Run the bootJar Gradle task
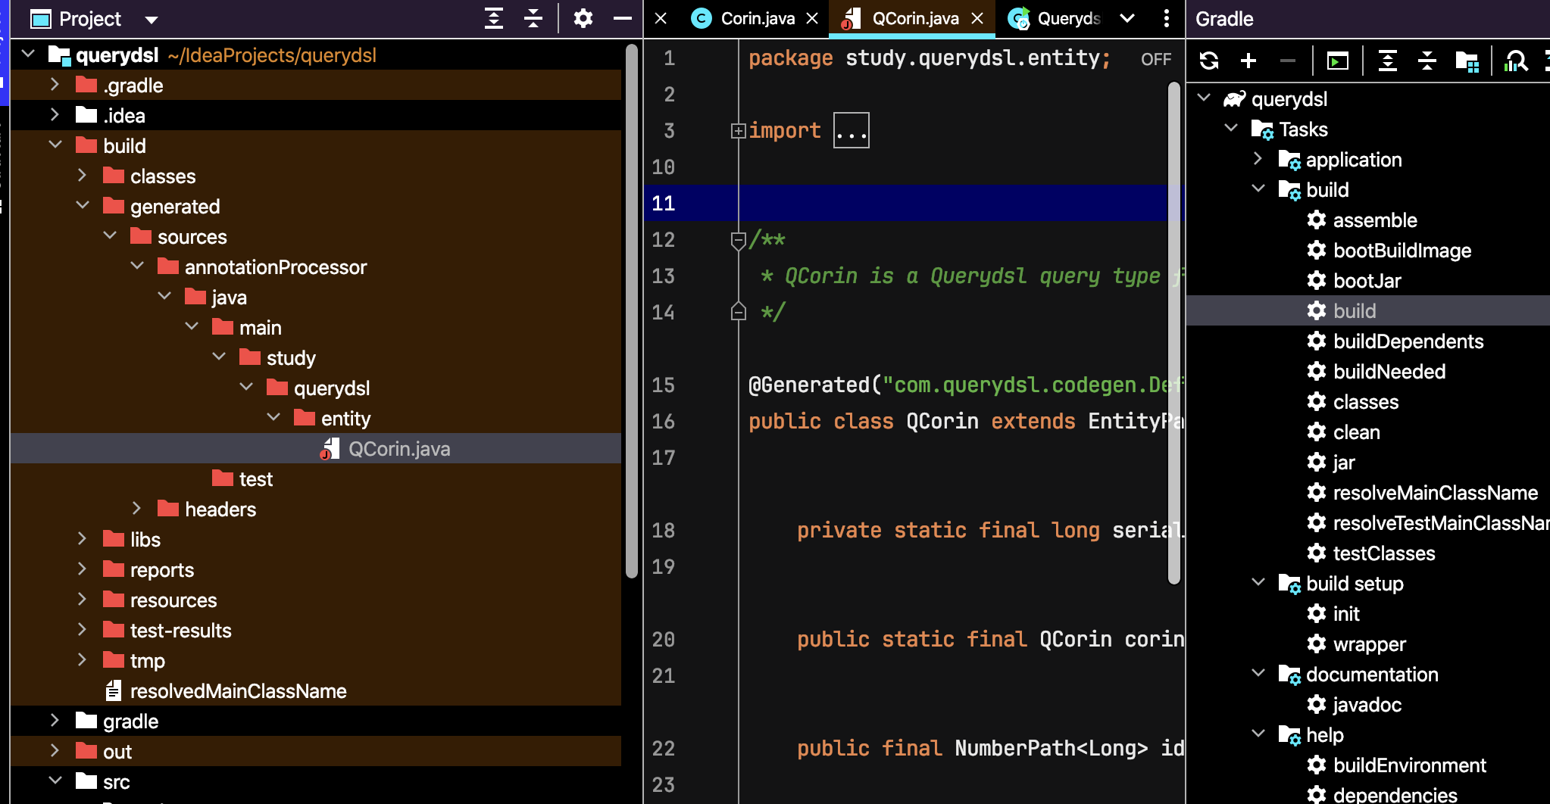 click(1367, 281)
